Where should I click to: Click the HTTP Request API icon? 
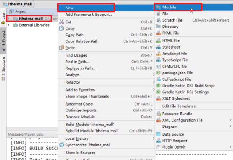(159, 141)
